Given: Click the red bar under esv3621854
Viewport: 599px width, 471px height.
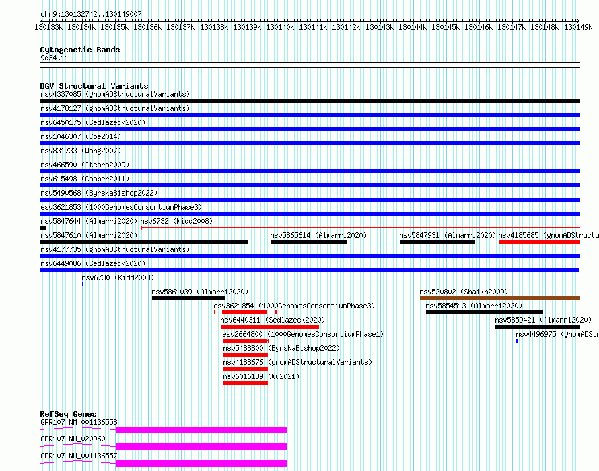Looking at the screenshot, I should tap(244, 312).
